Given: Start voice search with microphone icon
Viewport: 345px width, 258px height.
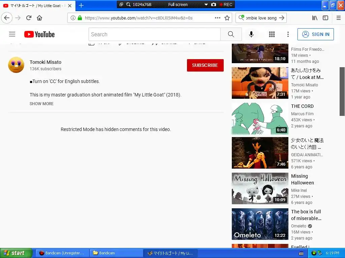Looking at the screenshot, I should (x=251, y=34).
